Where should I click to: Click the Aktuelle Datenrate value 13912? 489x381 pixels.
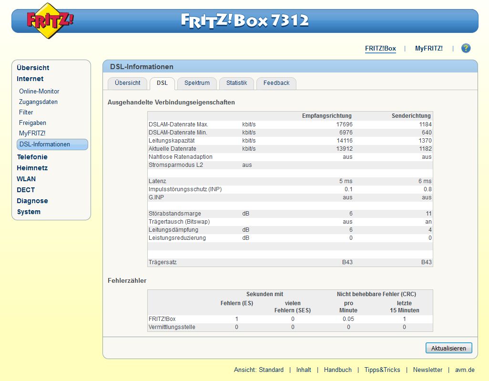click(x=344, y=148)
